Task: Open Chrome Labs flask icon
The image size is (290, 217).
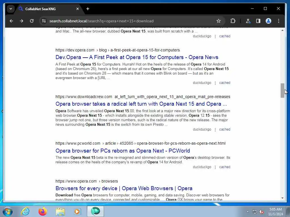Action: (x=248, y=21)
